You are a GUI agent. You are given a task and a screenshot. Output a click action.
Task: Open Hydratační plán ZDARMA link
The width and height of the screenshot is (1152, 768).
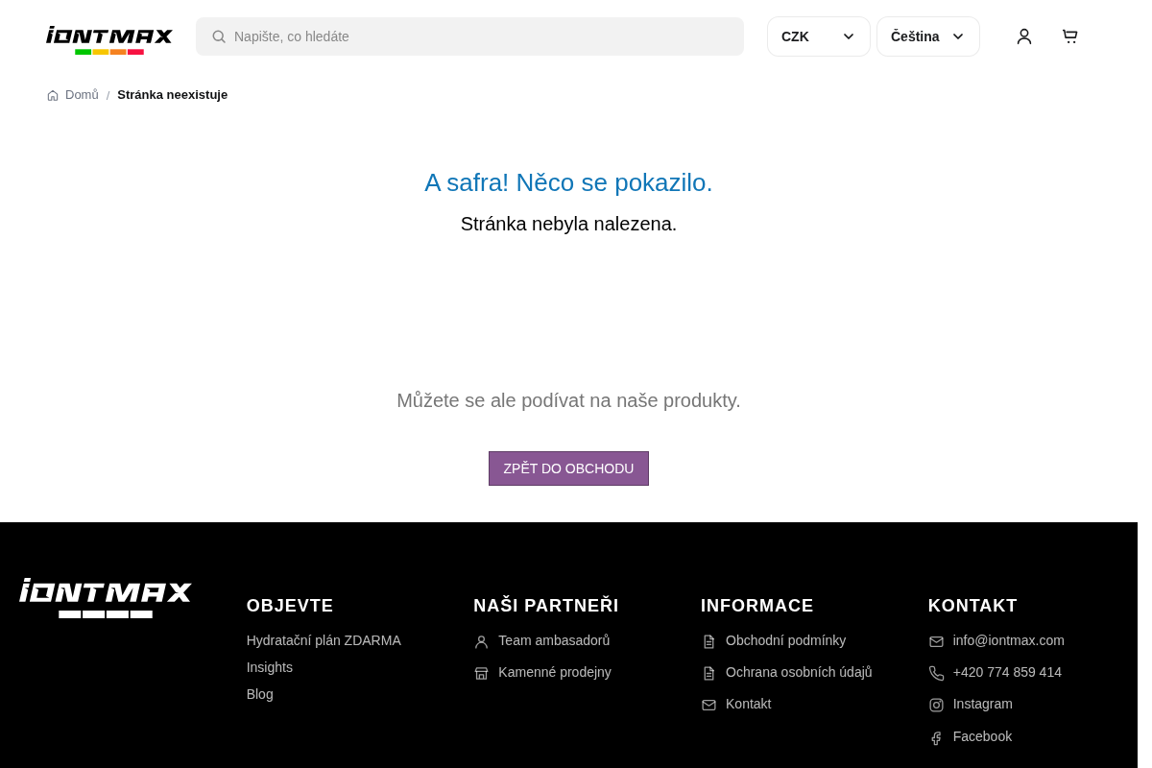coord(324,640)
